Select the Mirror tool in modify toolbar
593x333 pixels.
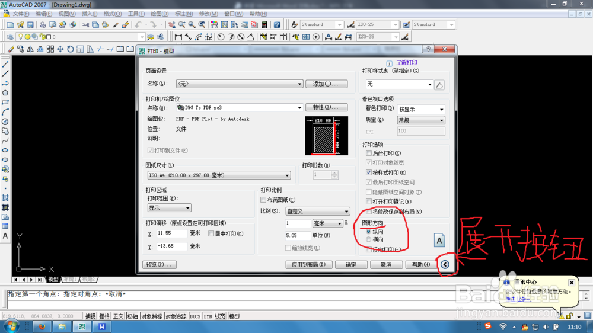pyautogui.click(x=30, y=49)
